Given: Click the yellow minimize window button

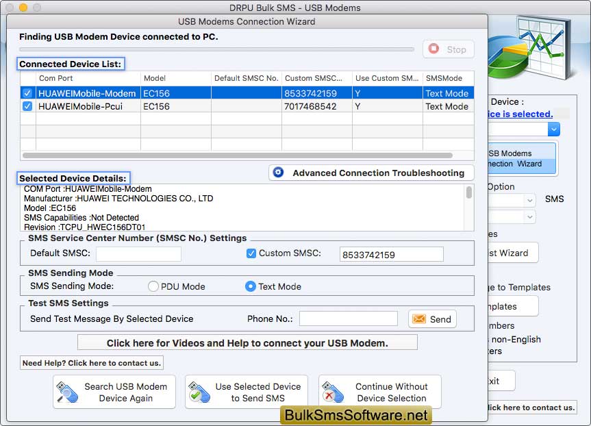Looking at the screenshot, I should tap(23, 7).
